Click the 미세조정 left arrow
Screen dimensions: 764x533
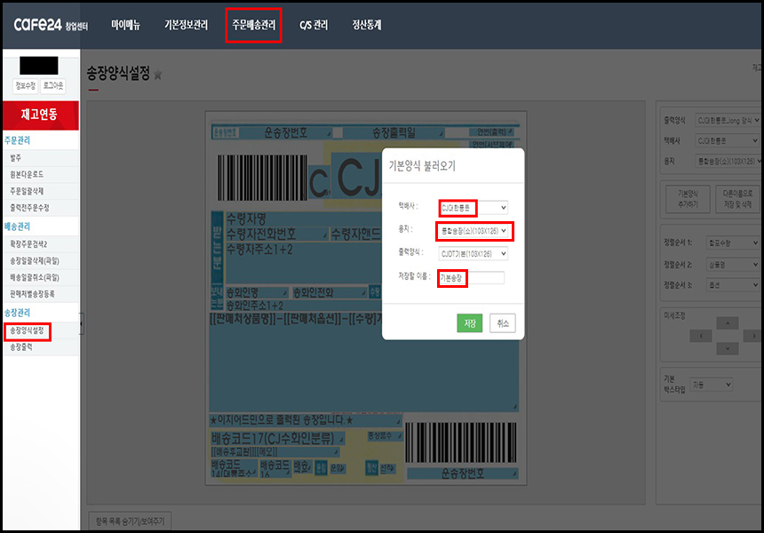(701, 336)
